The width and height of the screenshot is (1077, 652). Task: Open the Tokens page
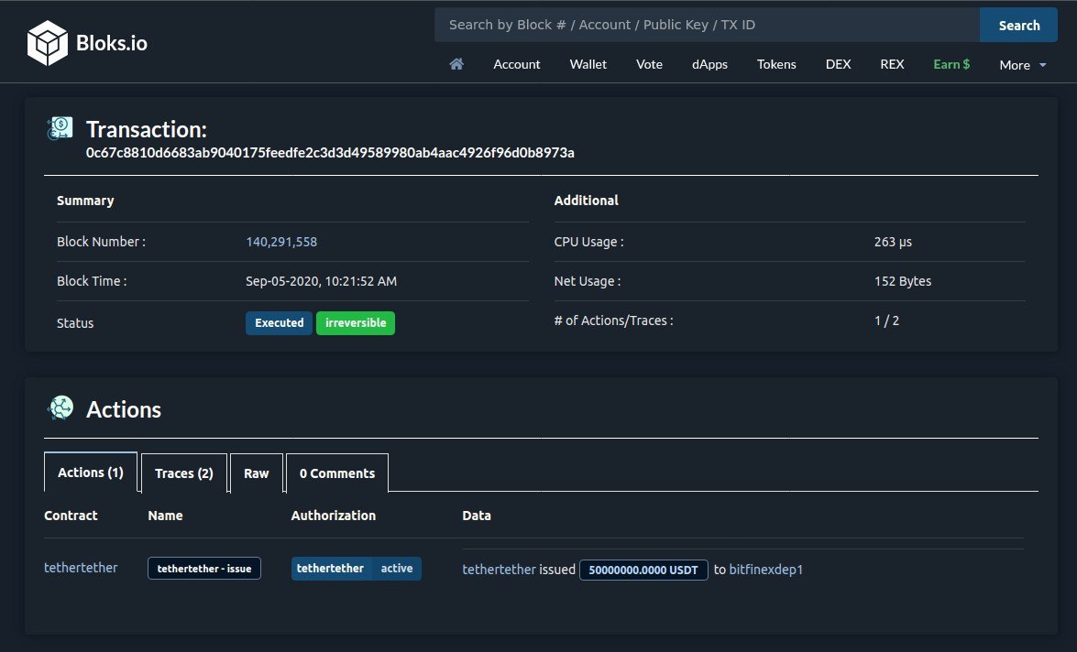[776, 64]
